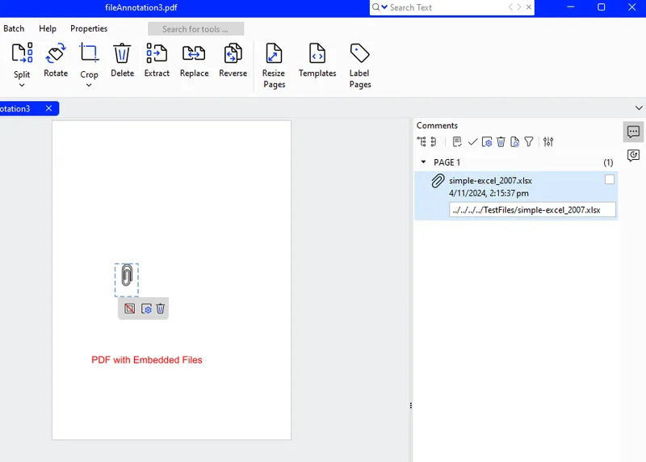The height and width of the screenshot is (462, 646).
Task: Delete the annotation via floating toolbar trash
Action: point(161,309)
